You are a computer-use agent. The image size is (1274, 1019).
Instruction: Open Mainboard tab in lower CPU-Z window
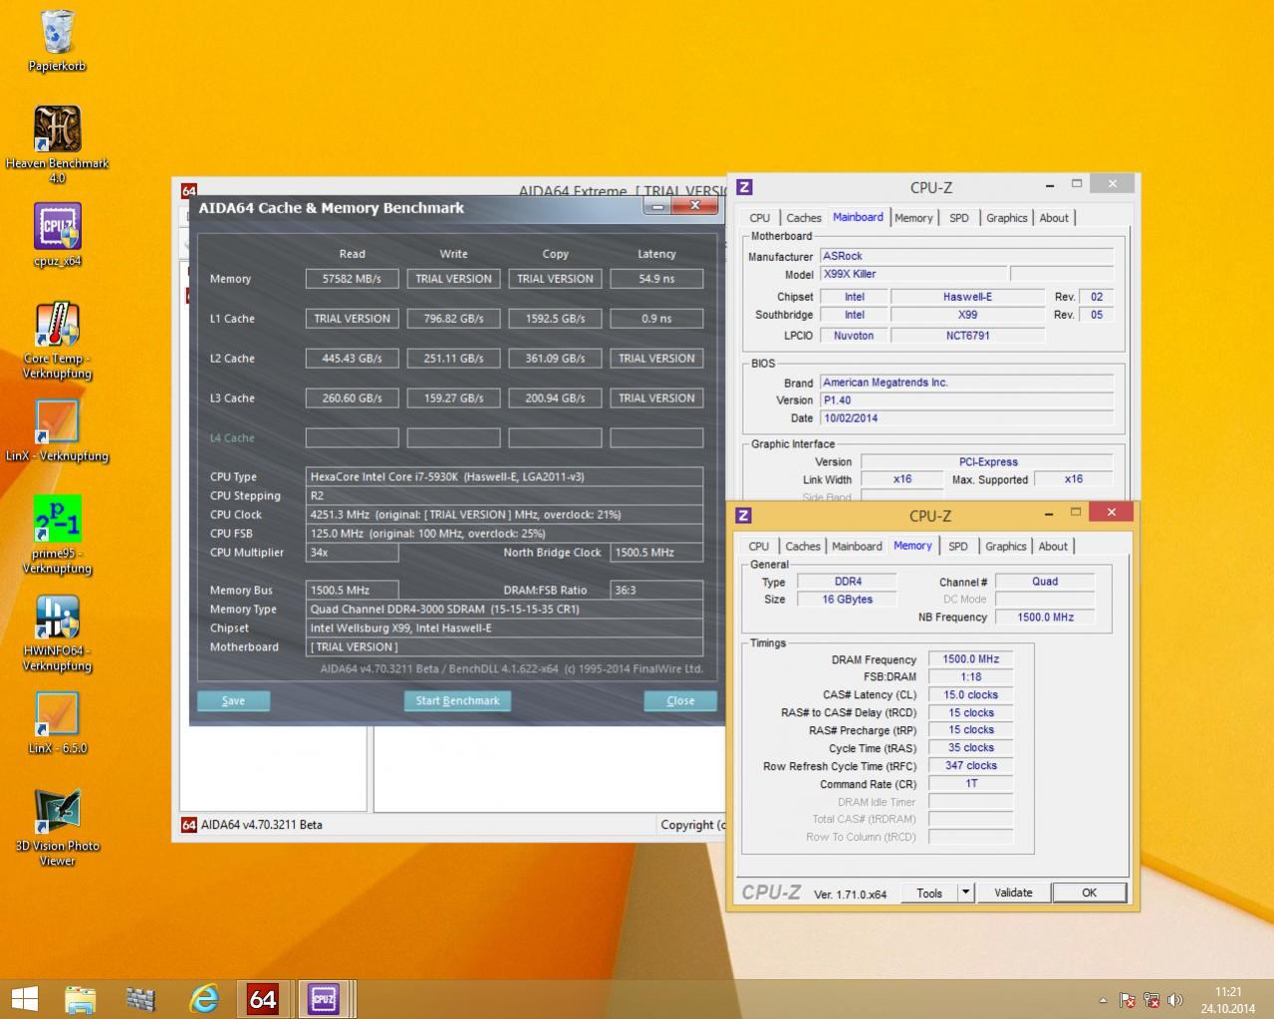tap(857, 546)
